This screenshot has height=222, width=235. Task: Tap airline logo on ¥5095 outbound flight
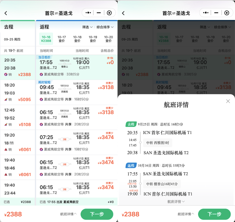click(6, 99)
